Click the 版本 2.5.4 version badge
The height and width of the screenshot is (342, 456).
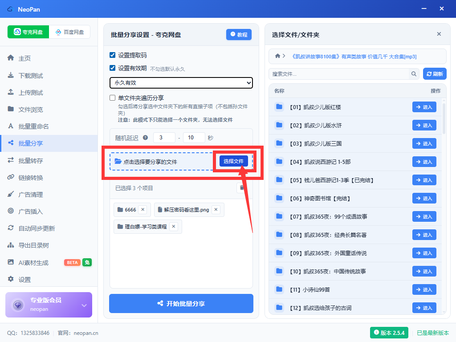point(389,333)
